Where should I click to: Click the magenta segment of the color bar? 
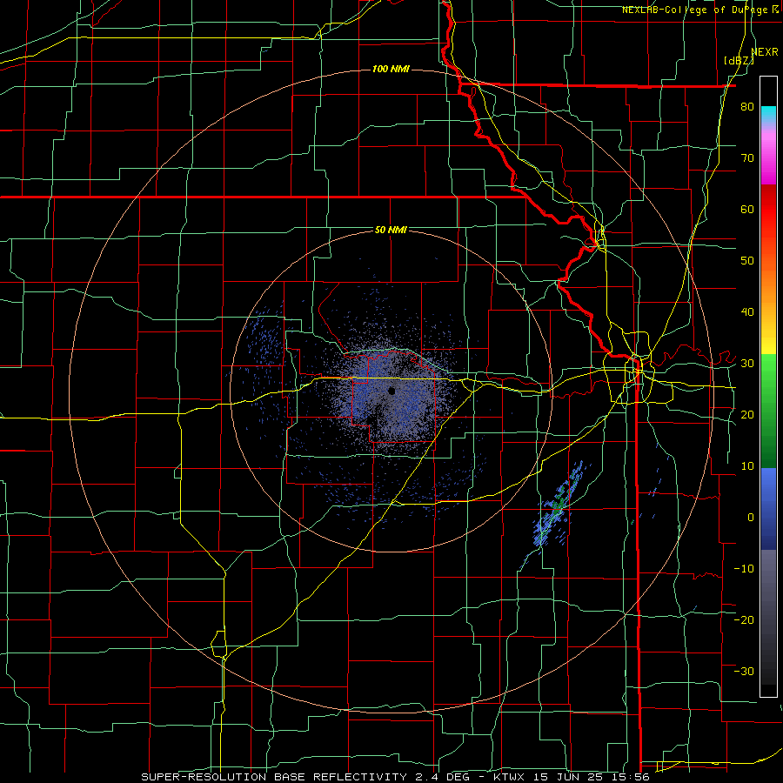(x=768, y=157)
